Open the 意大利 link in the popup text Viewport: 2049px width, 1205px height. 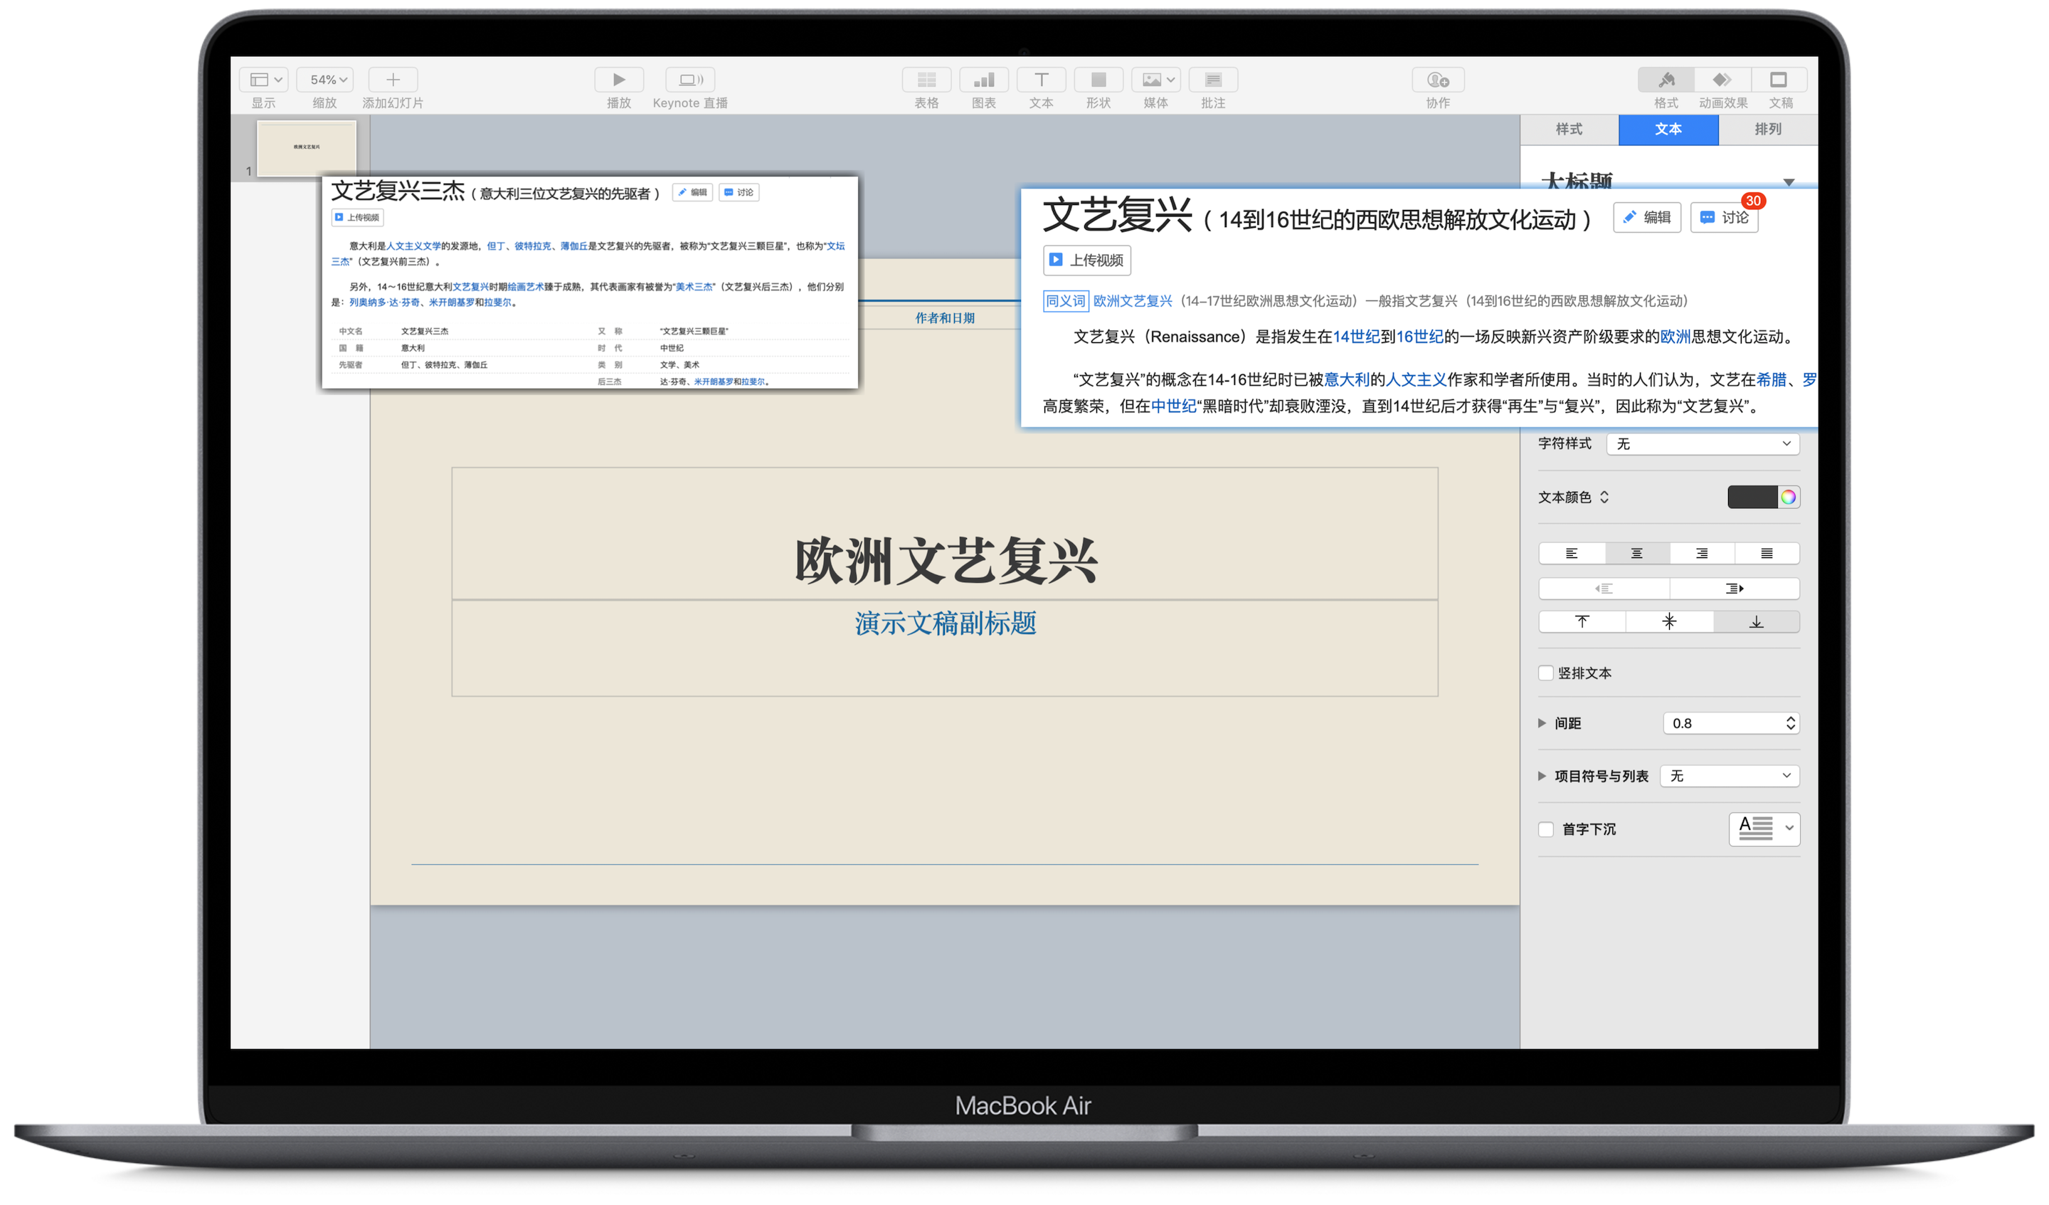pyautogui.click(x=1345, y=379)
